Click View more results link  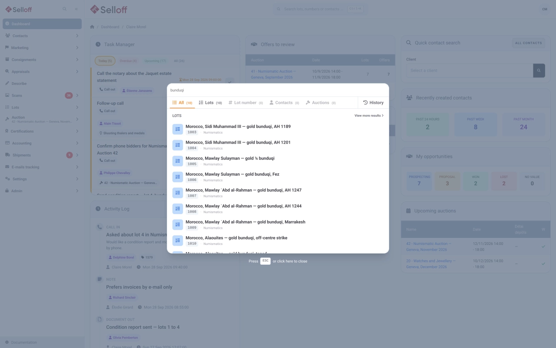click(369, 116)
